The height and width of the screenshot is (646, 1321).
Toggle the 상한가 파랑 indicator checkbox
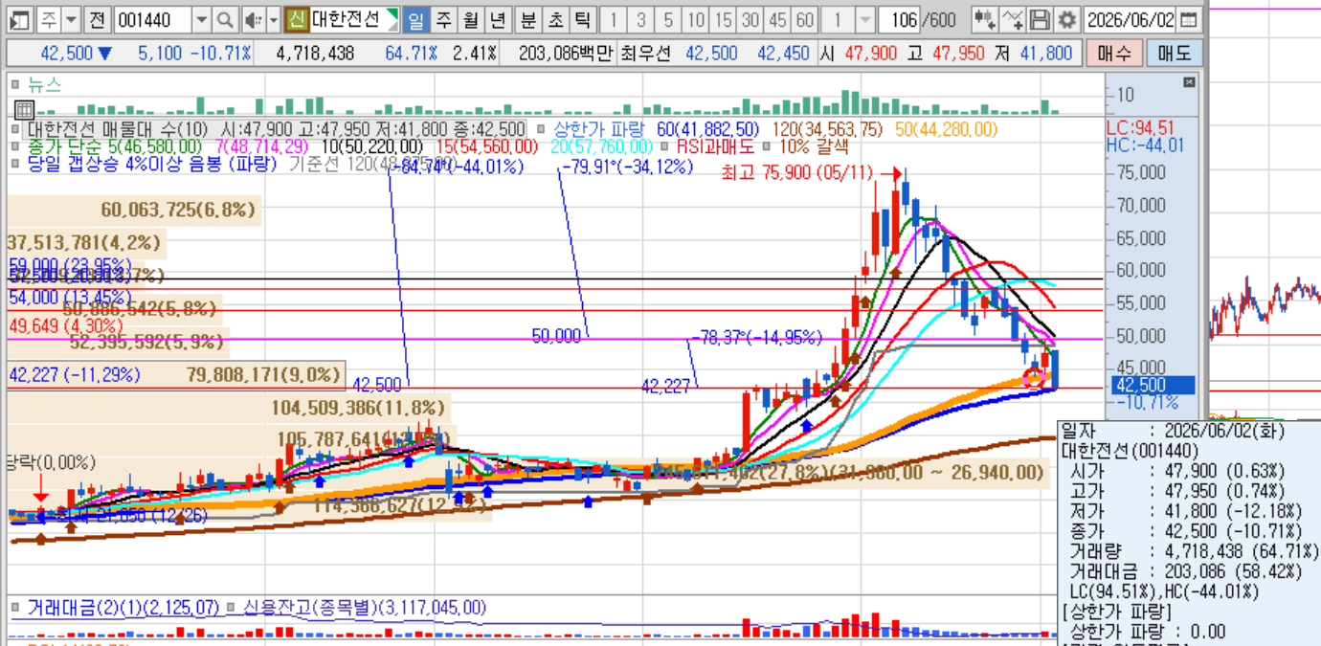pos(542,129)
